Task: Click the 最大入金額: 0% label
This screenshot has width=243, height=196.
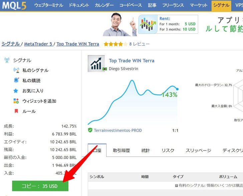Action: tap(222, 106)
